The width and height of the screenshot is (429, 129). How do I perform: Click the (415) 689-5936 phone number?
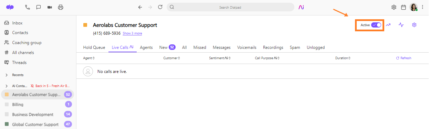click(107, 33)
